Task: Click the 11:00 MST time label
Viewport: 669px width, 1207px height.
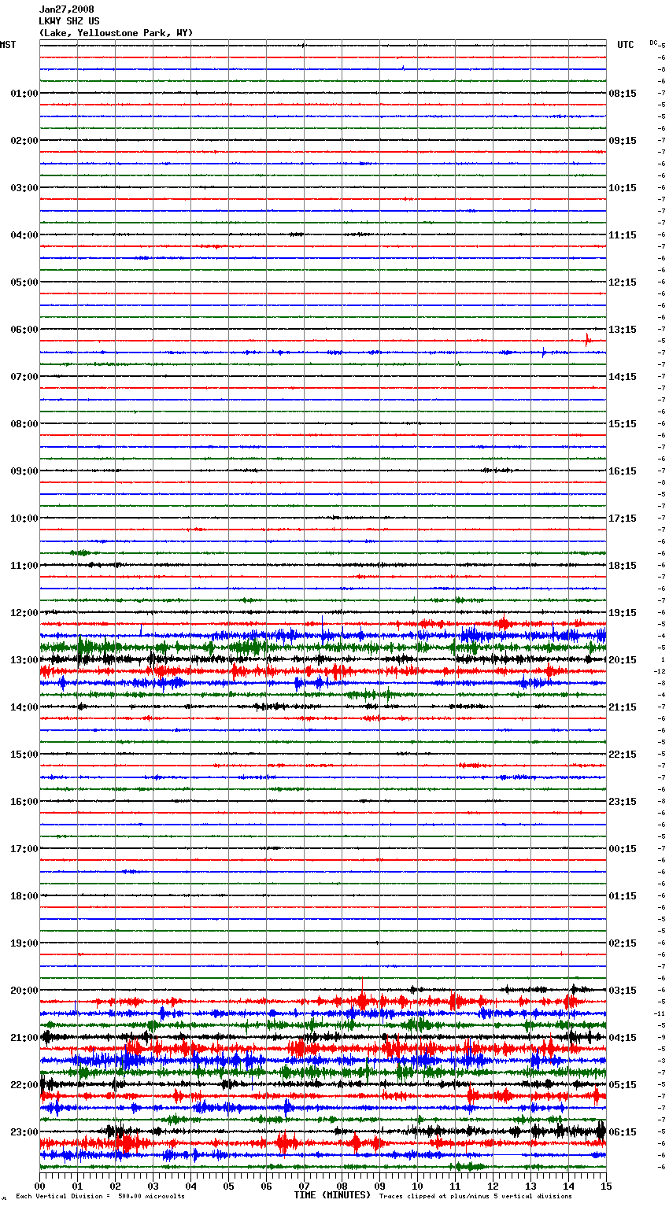Action: point(24,566)
